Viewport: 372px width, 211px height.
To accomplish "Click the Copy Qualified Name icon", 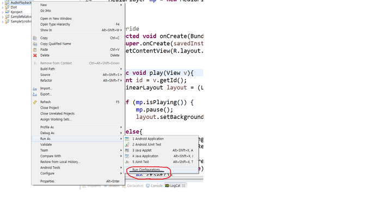I will 35,44.
